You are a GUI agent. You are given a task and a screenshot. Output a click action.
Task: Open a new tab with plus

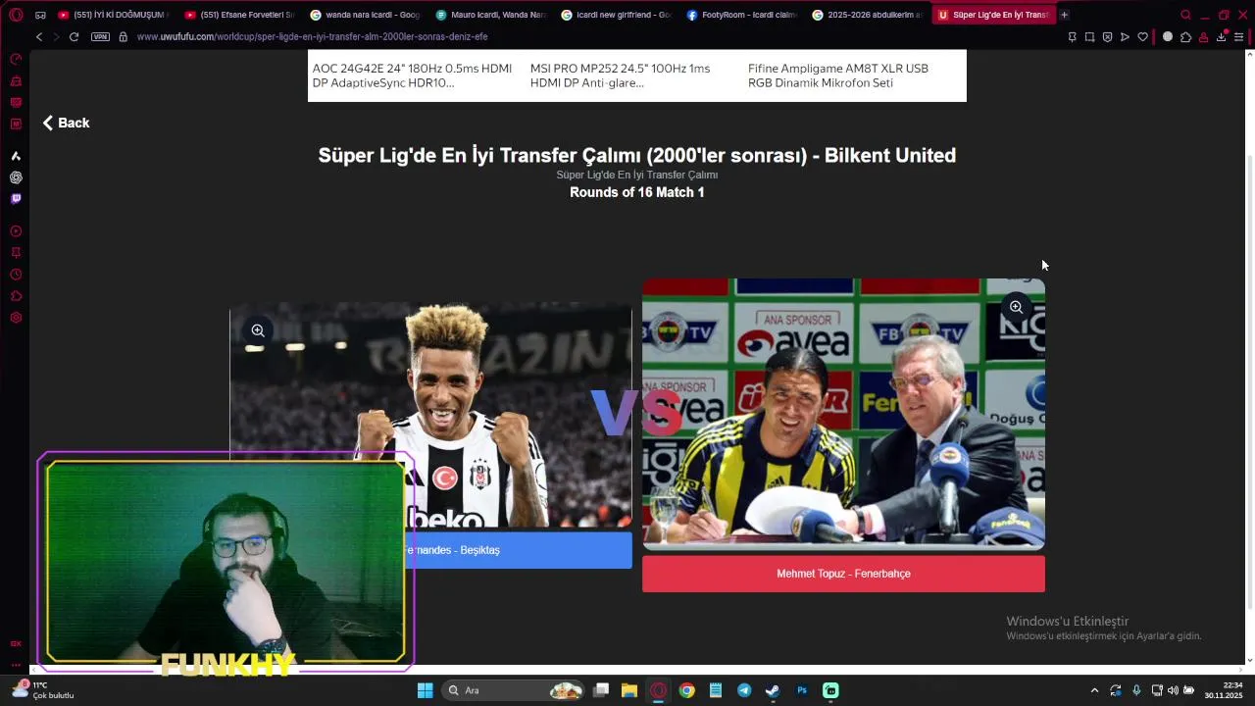click(x=1064, y=15)
